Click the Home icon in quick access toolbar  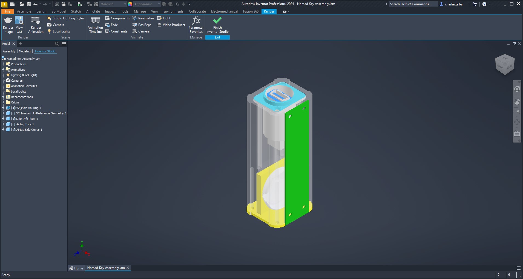57,4
